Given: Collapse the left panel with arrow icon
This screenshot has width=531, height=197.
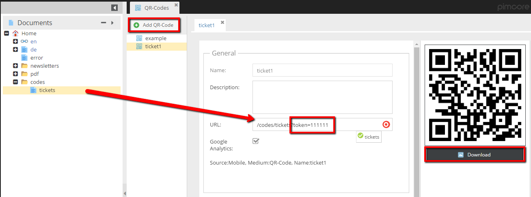Looking at the screenshot, I should click(x=114, y=8).
